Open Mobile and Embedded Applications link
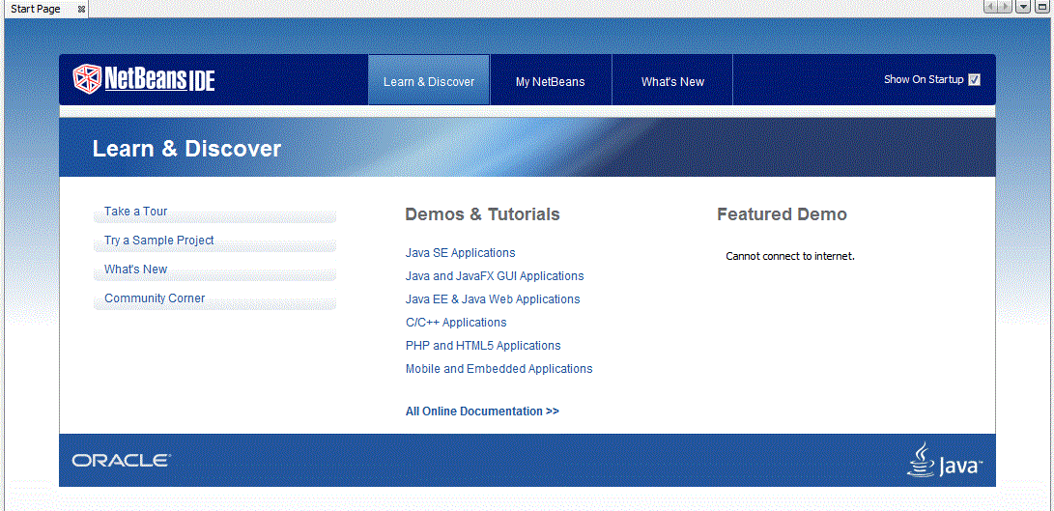Screen dimensions: 1054x511 click(499, 368)
